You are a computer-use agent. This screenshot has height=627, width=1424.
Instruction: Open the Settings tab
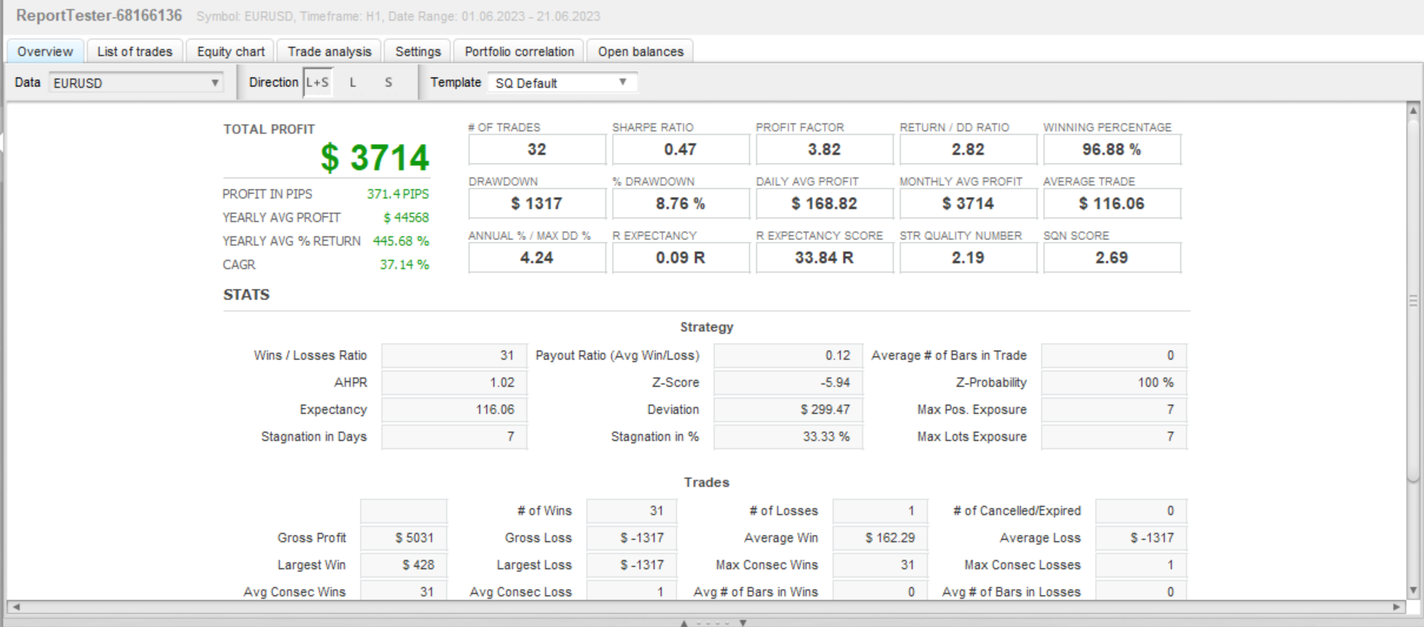click(418, 51)
